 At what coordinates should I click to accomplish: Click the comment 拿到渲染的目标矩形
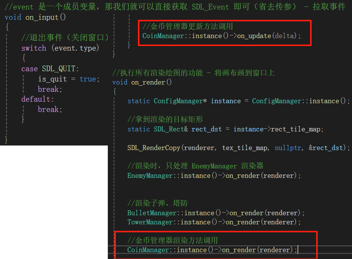pyautogui.click(x=165, y=119)
